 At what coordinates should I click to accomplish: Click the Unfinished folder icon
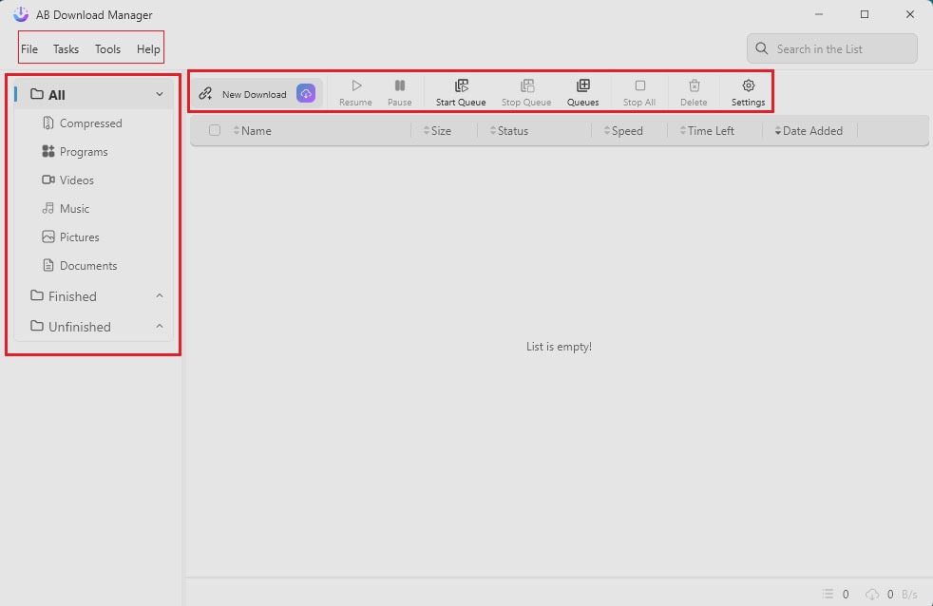click(37, 326)
